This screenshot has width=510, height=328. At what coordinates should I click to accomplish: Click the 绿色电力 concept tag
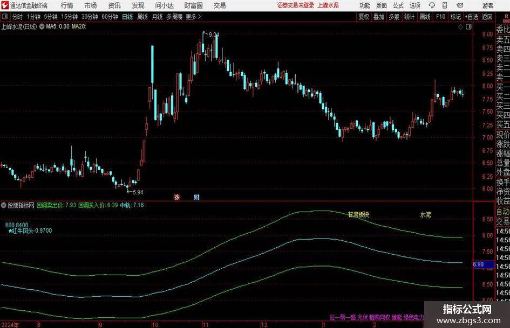pos(414,317)
